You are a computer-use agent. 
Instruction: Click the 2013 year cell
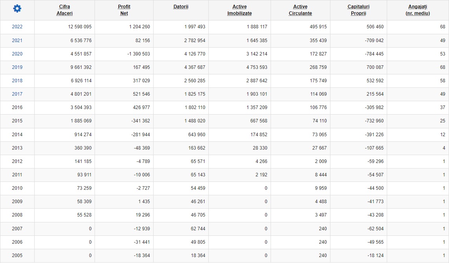click(17, 148)
